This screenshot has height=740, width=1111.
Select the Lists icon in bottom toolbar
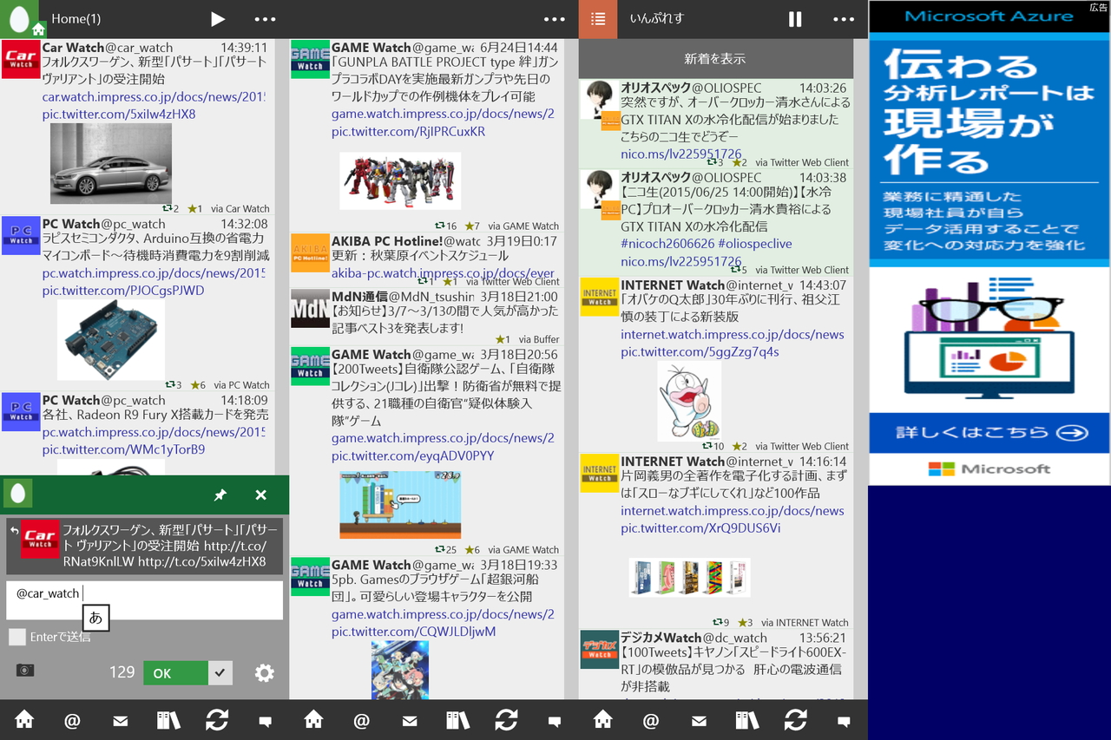click(x=168, y=719)
